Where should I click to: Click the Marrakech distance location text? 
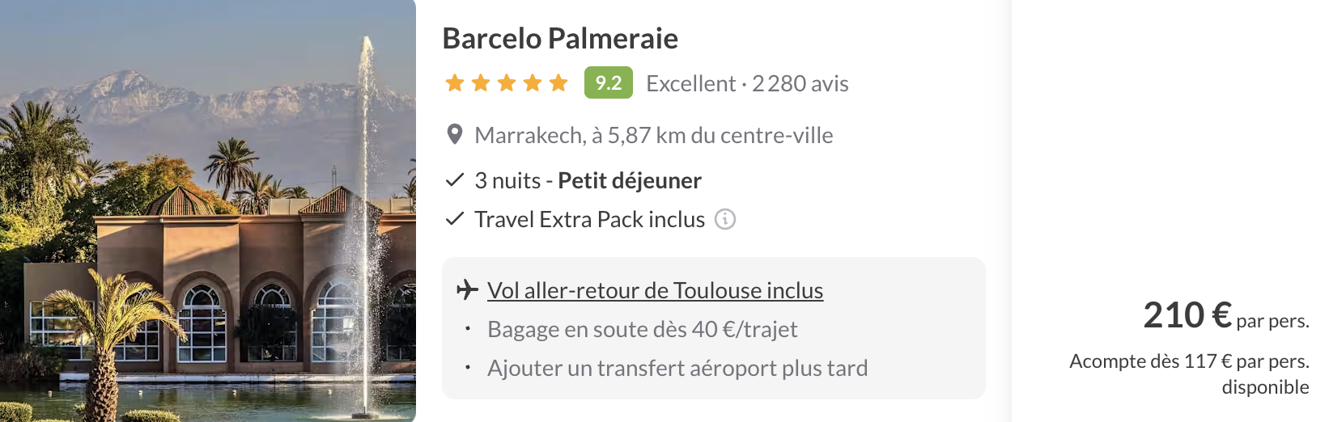pyautogui.click(x=653, y=135)
